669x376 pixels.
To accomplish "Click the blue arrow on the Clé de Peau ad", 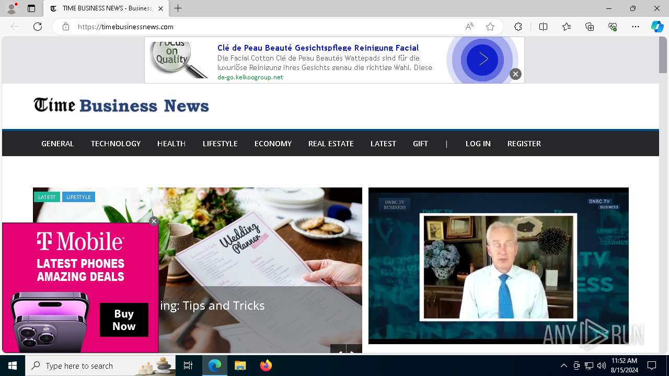I will [482, 60].
